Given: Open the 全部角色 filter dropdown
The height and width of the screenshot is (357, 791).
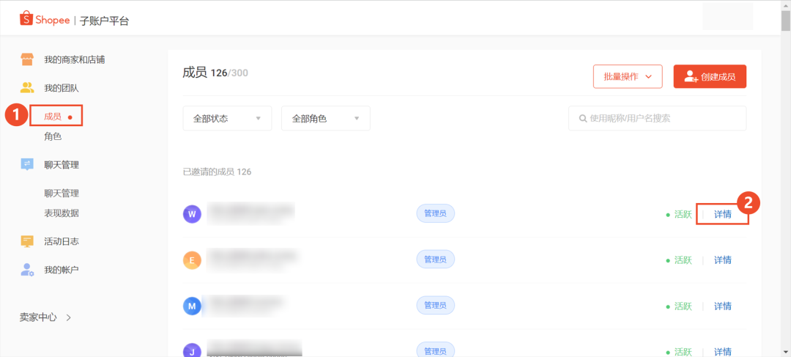Looking at the screenshot, I should pyautogui.click(x=325, y=119).
